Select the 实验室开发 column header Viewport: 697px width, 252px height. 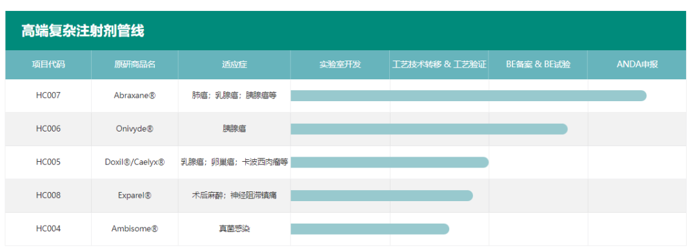coord(340,64)
